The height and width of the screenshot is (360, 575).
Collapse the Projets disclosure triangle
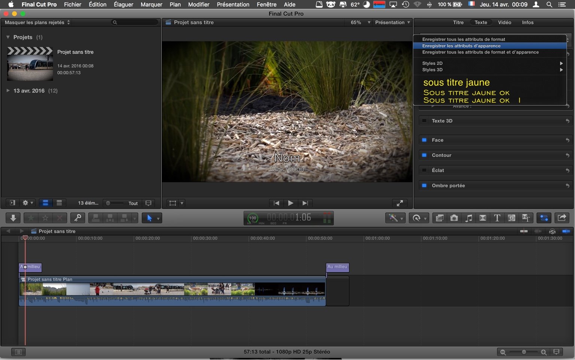coord(8,37)
